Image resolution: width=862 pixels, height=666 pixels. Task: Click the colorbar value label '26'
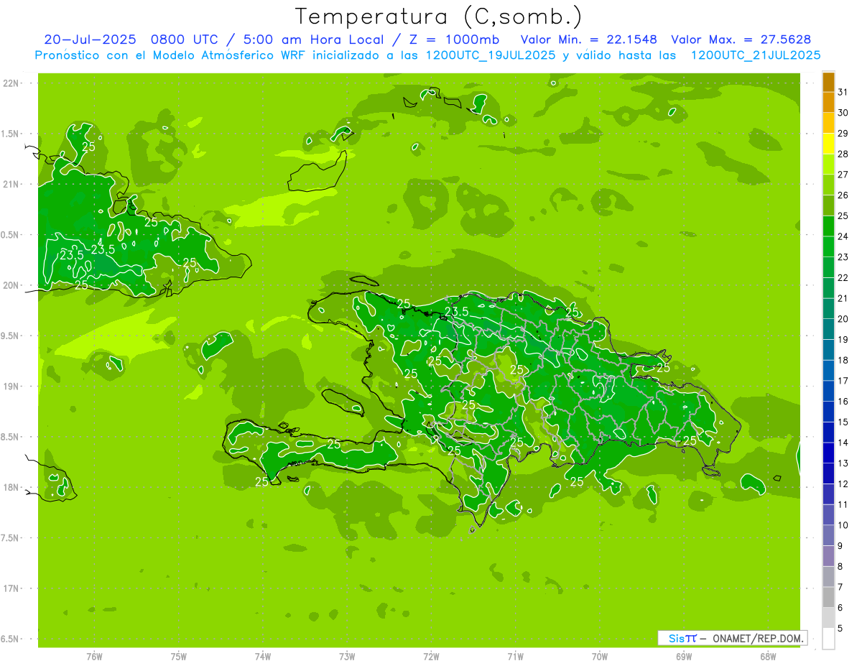click(x=843, y=195)
